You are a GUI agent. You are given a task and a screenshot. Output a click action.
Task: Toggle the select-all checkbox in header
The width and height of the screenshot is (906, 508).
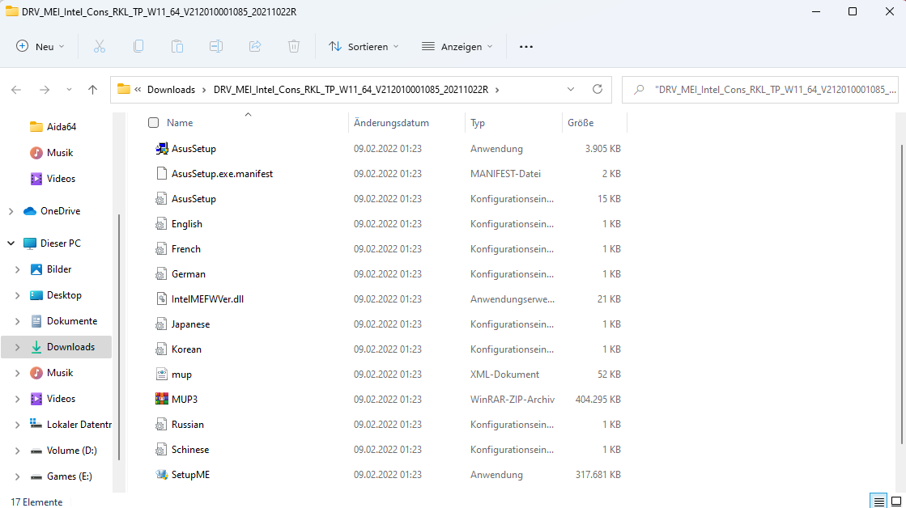153,122
